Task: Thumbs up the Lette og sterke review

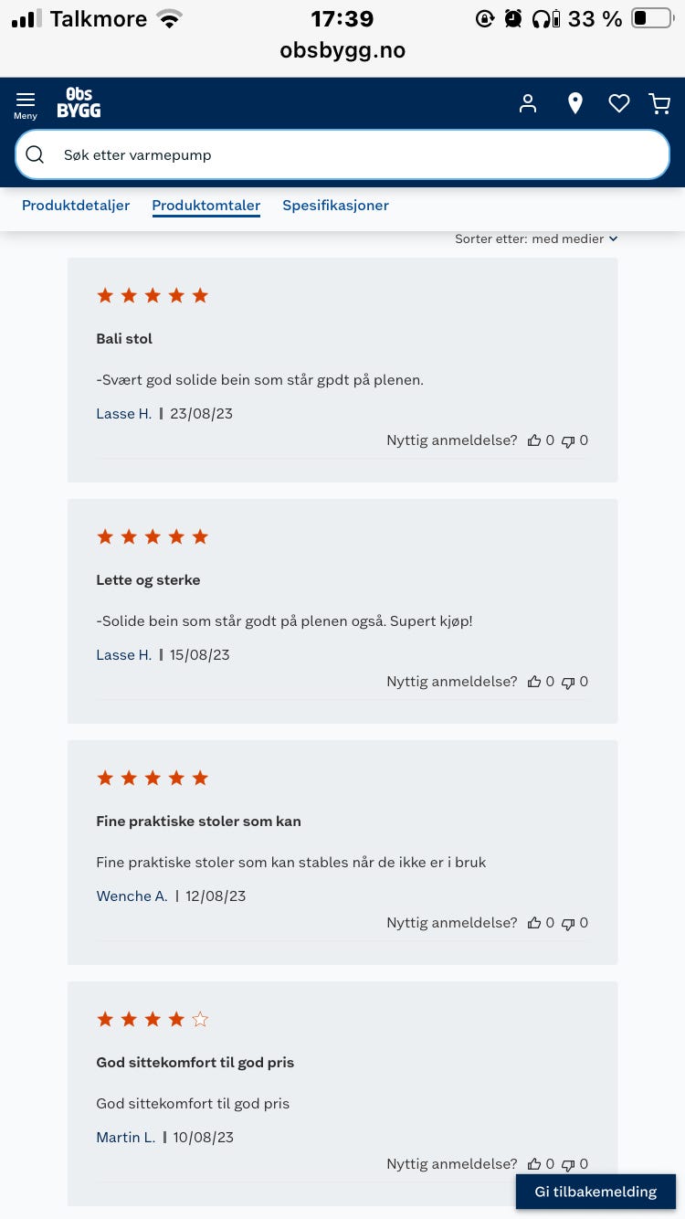Action: 534,682
